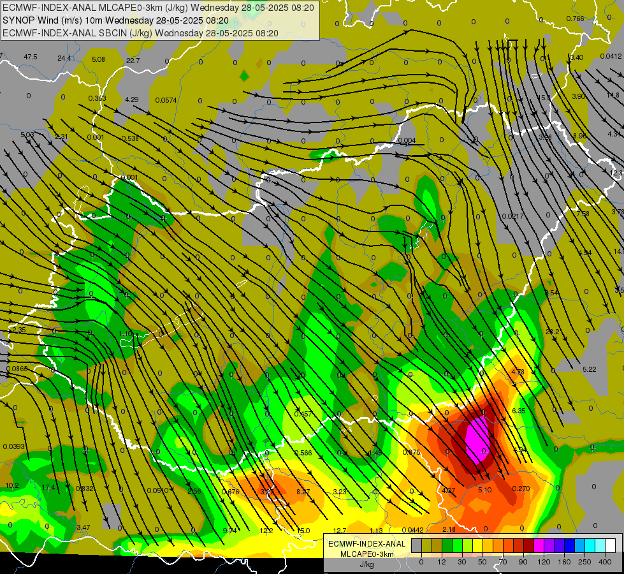Click the 0.004 map value
Image resolution: width=624 pixels, height=574 pixels.
tap(407, 140)
